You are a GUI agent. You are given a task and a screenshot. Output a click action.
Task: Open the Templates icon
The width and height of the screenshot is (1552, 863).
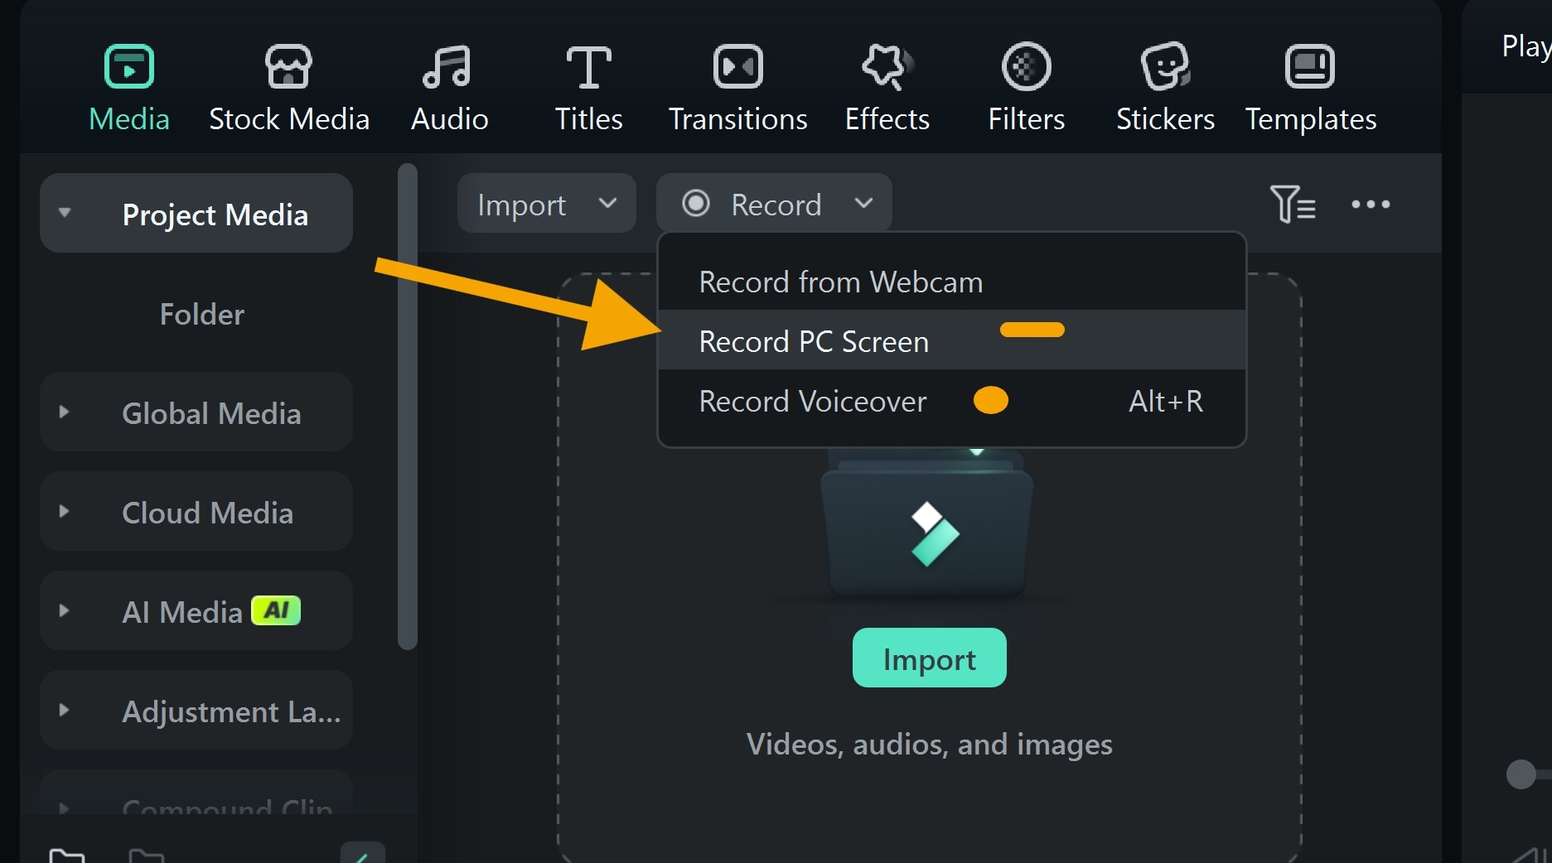(x=1309, y=67)
